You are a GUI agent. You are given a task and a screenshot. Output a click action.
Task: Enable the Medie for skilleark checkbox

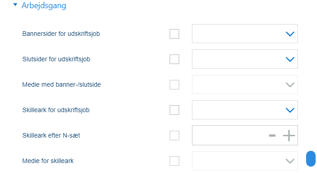click(174, 161)
